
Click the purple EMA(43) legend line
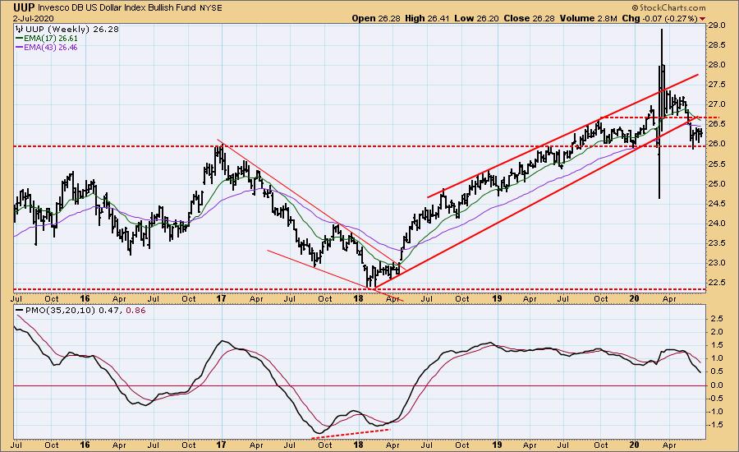pyautogui.click(x=20, y=48)
